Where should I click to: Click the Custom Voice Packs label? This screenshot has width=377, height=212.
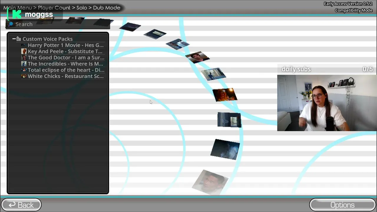coord(47,39)
